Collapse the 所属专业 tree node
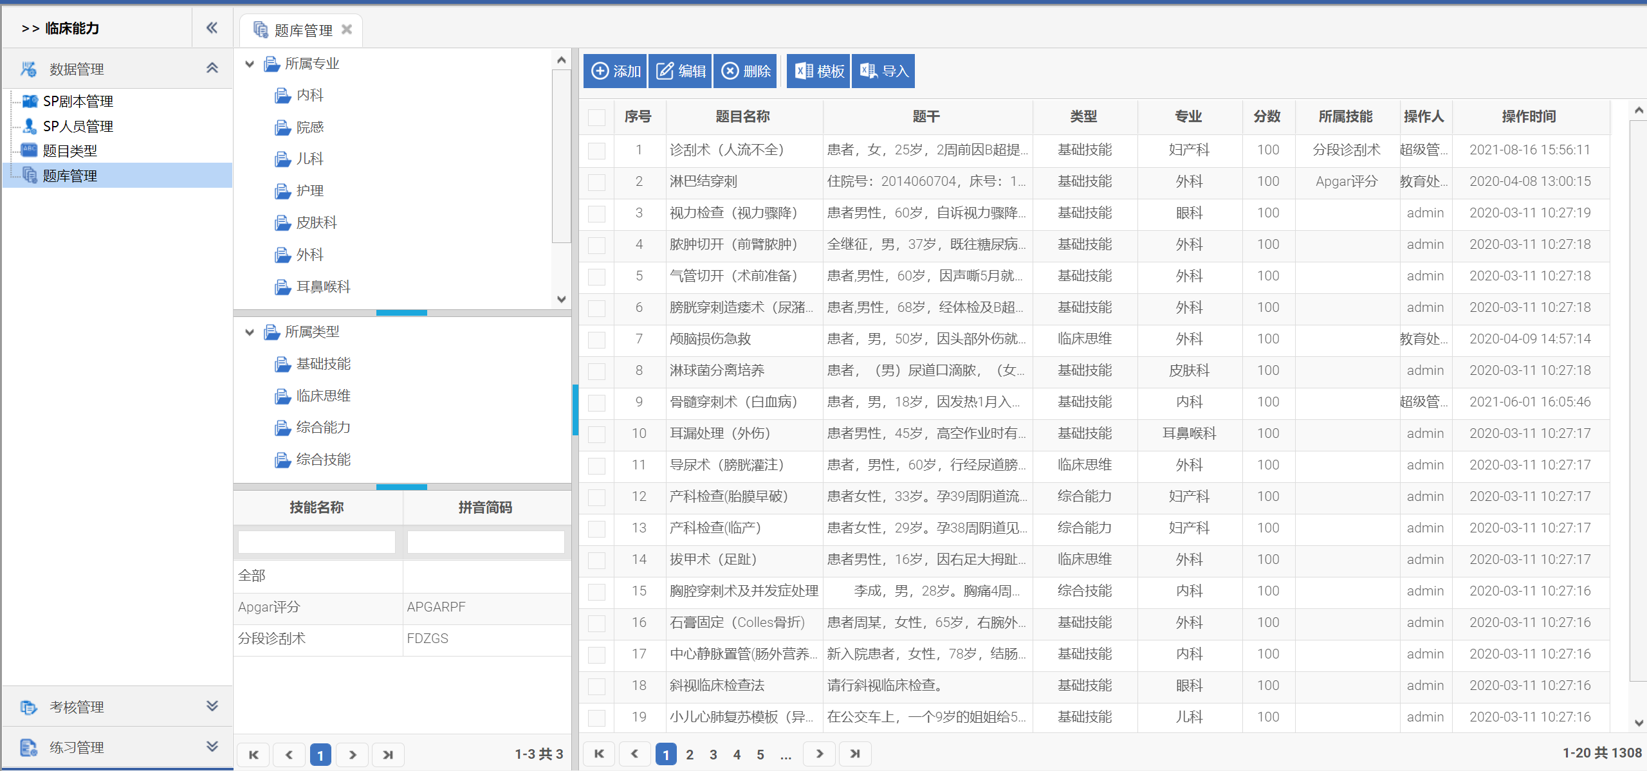 click(250, 64)
